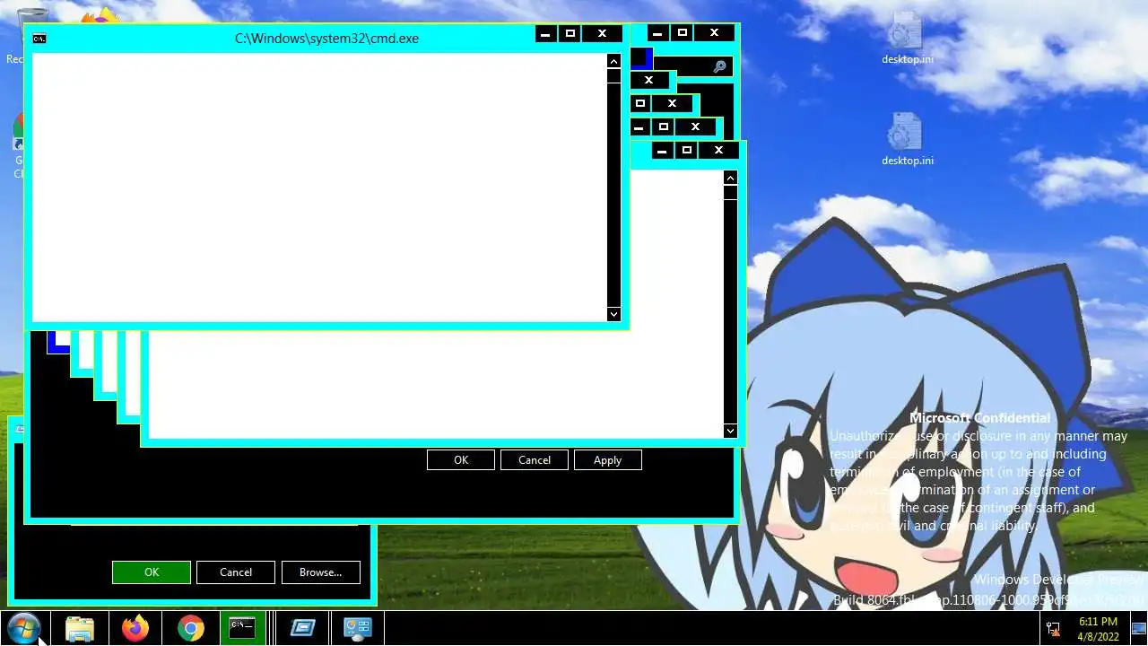Image resolution: width=1148 pixels, height=646 pixels.
Task: Click scroll down arrow in rear white window
Action: coord(730,431)
